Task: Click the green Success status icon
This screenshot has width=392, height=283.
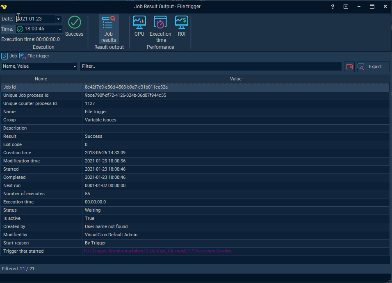Action: click(x=74, y=23)
